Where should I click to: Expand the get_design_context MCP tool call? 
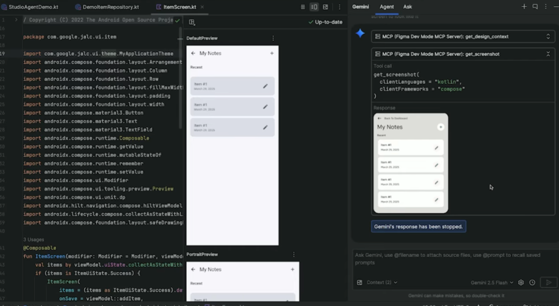click(548, 36)
